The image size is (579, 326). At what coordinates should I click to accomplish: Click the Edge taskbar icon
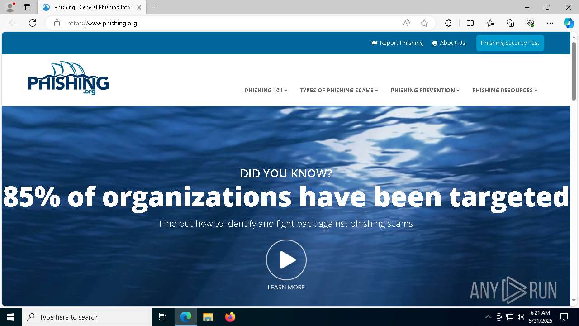[x=186, y=317]
